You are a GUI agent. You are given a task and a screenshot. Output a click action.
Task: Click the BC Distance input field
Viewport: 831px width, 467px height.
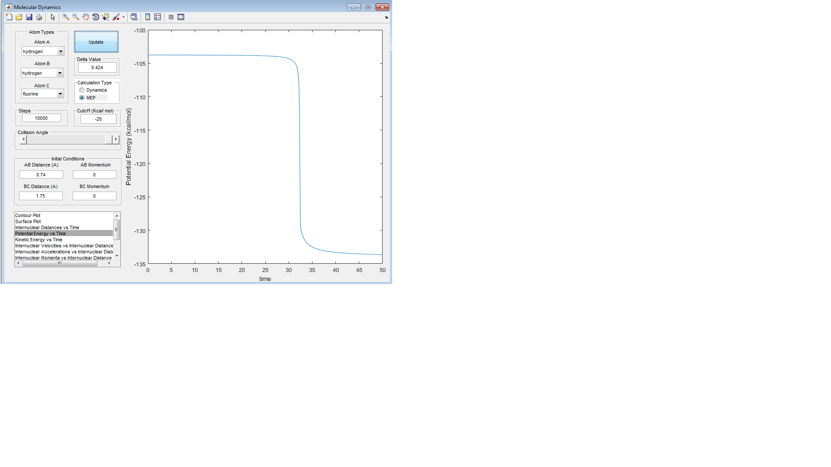41,196
